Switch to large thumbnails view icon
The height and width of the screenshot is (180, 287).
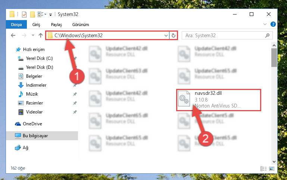point(272,168)
